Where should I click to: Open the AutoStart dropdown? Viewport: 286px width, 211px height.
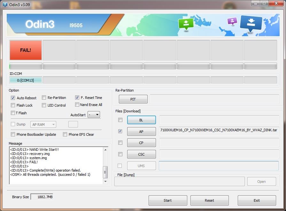(x=94, y=115)
